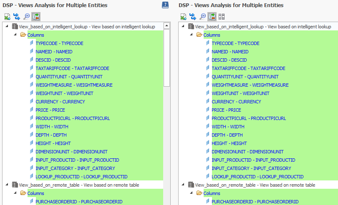The image size is (338, 205).
Task: Collapse View_based_on_remote_table node in left panel
Action: 8,185
